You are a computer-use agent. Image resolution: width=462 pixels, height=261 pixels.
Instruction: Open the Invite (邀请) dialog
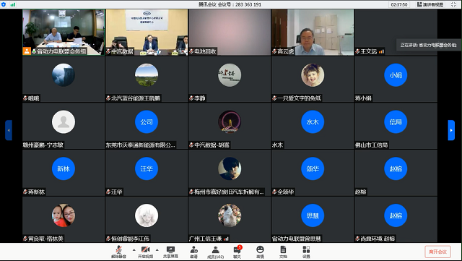click(193, 252)
